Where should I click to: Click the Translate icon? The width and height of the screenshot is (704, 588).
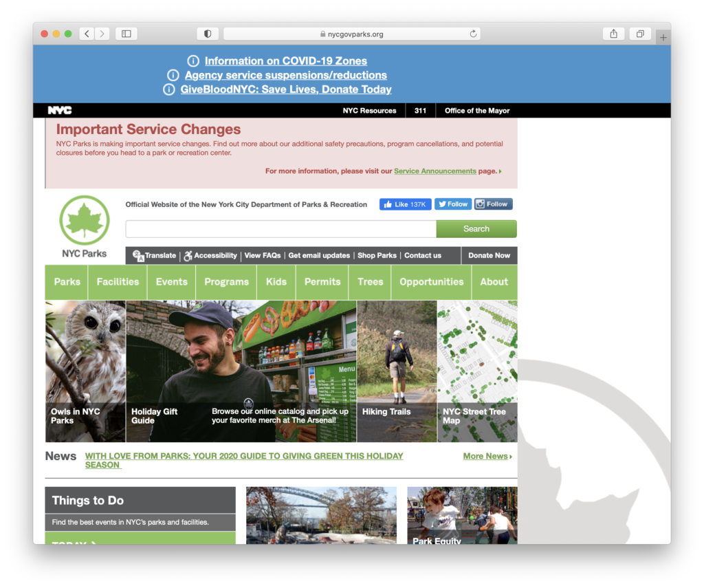click(x=138, y=256)
